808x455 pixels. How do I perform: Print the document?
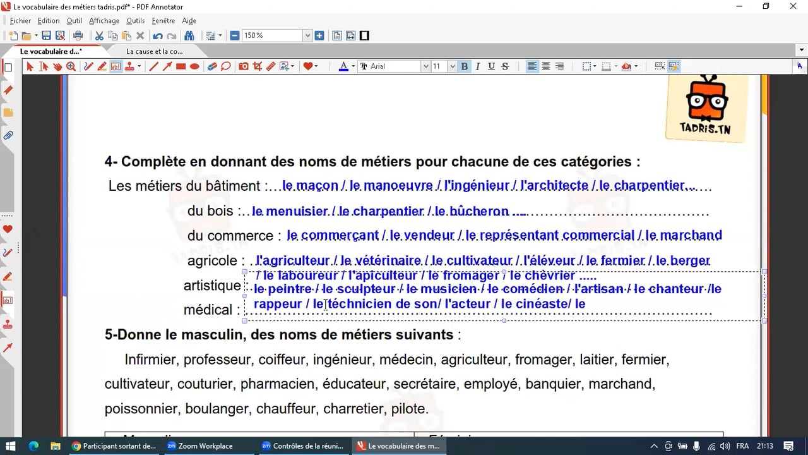click(x=78, y=36)
